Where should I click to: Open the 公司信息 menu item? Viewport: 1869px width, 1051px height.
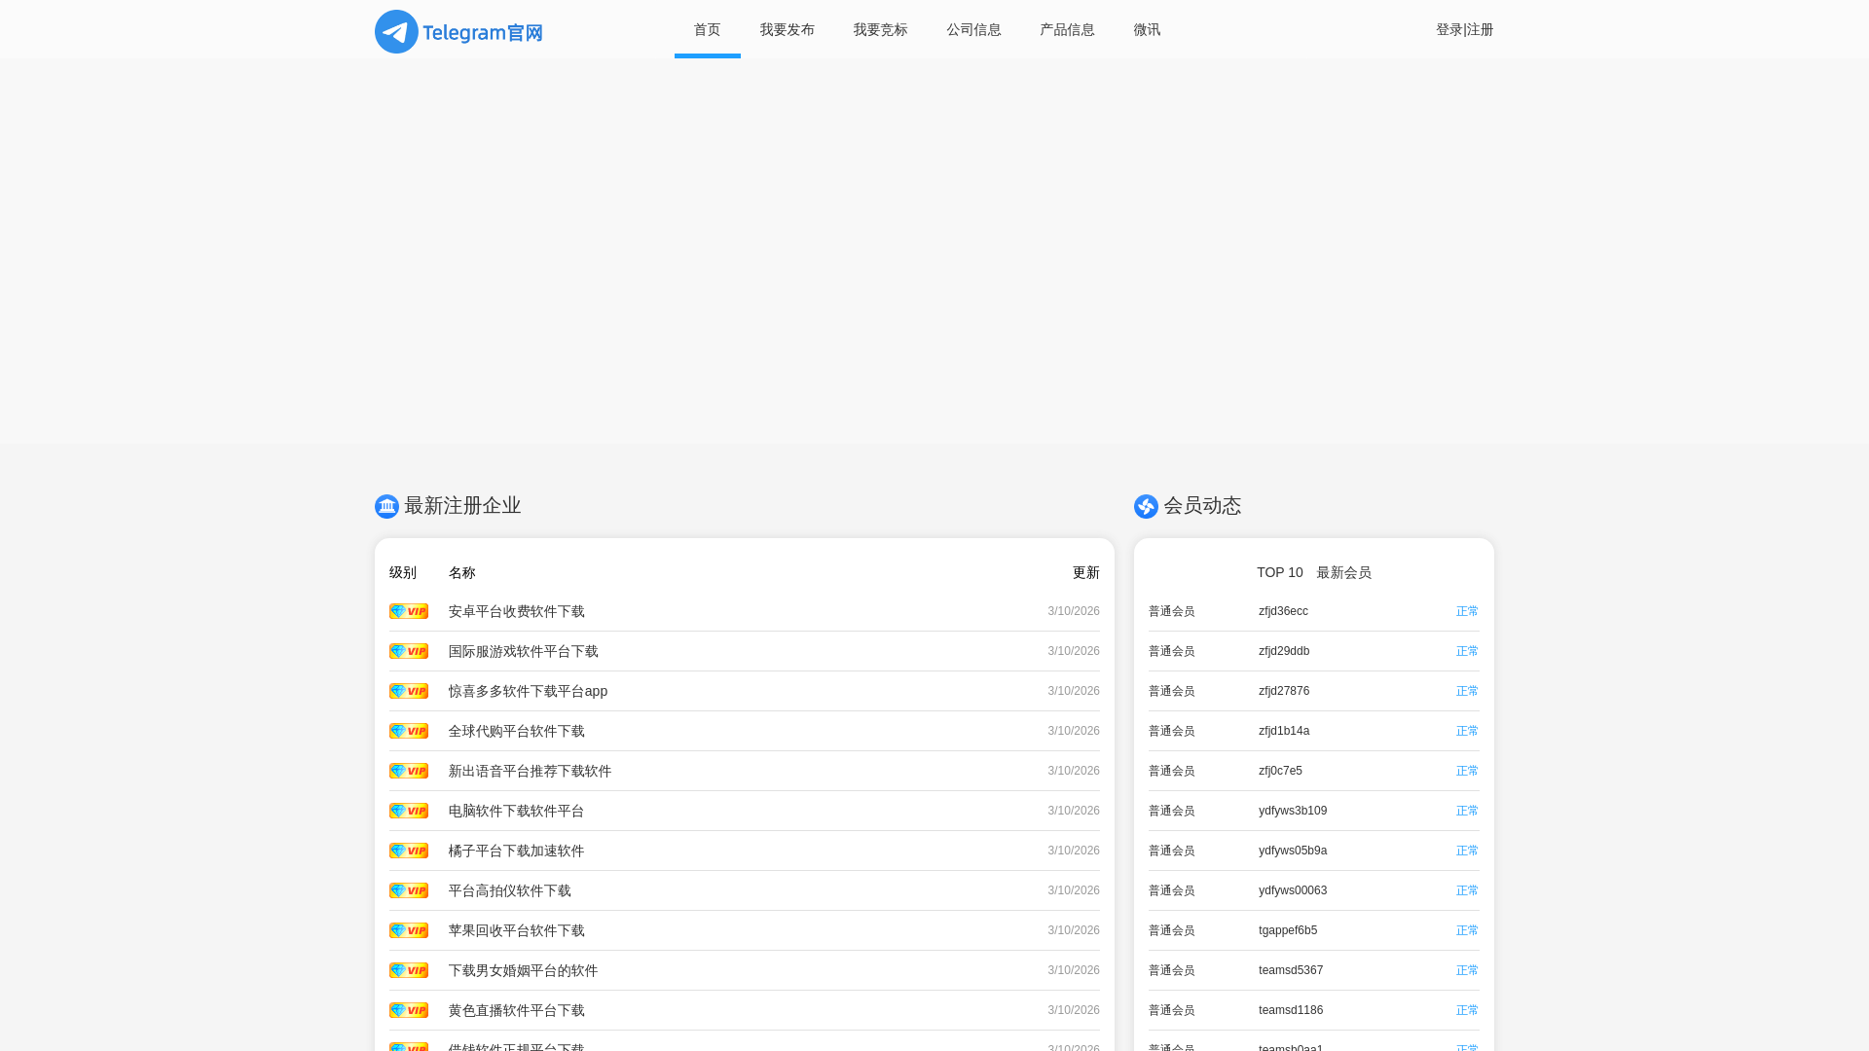click(974, 29)
